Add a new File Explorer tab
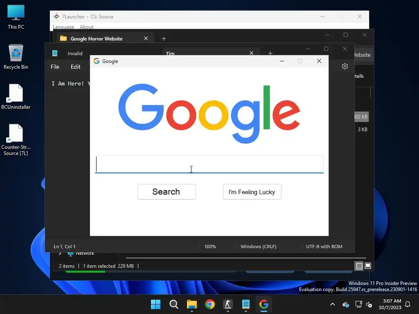The image size is (419, 314). point(164,39)
